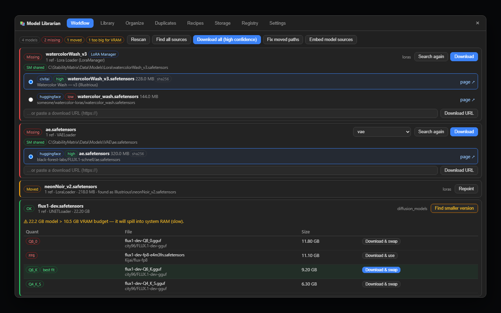
Task: Click Search again for ae.safetensors
Action: point(431,132)
